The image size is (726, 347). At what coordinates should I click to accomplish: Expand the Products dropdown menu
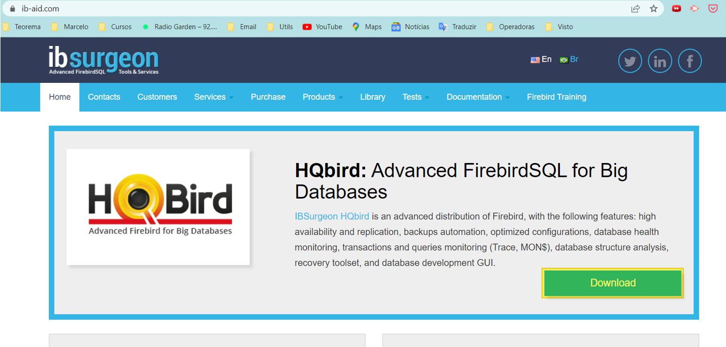[x=323, y=97]
